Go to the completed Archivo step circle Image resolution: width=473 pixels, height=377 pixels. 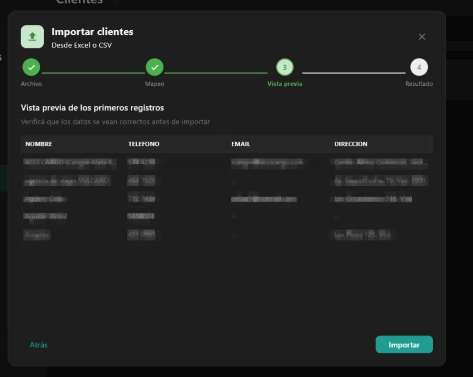(31, 67)
